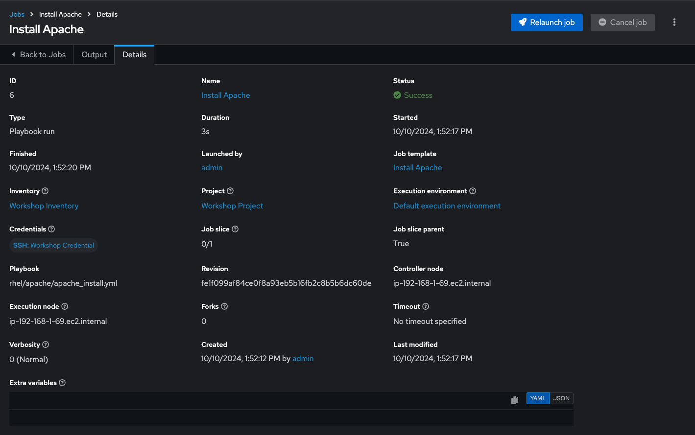Click the Job slice help icon
The width and height of the screenshot is (695, 435).
235,229
